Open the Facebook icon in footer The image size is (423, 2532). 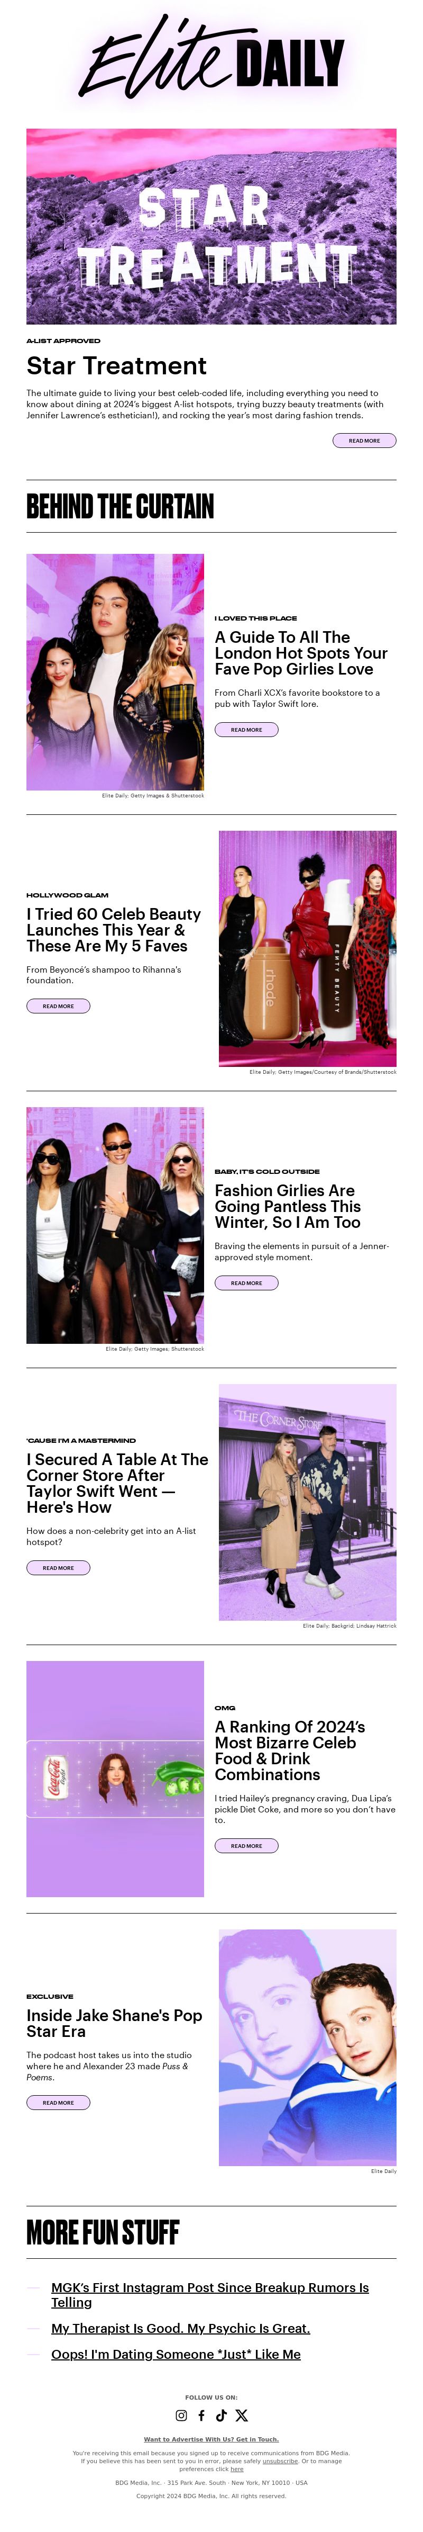click(201, 2416)
